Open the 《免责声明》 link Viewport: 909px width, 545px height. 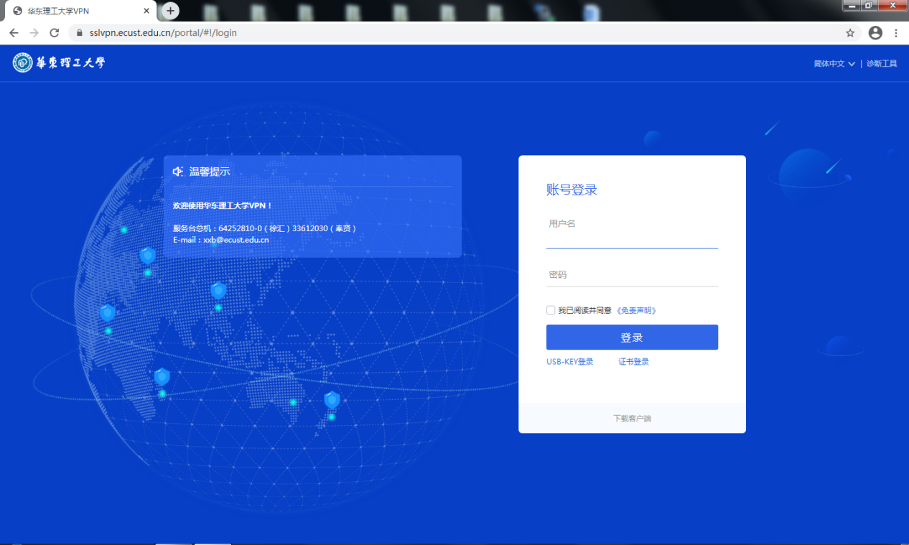point(636,311)
